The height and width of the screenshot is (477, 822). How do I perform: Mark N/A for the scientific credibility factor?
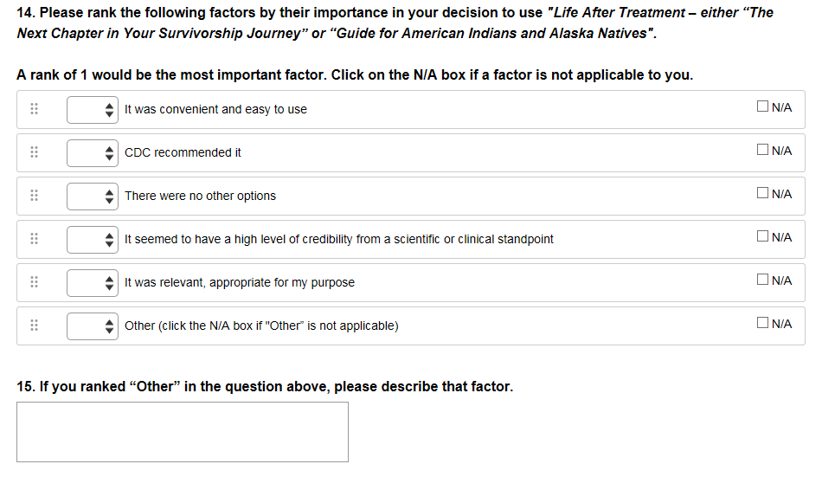coord(762,236)
